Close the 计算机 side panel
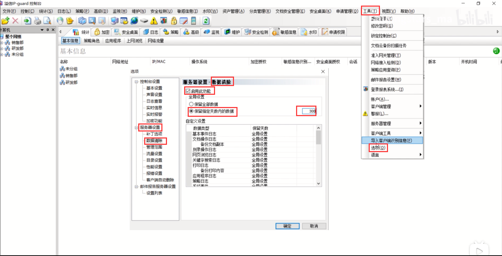 pyautogui.click(x=53, y=30)
